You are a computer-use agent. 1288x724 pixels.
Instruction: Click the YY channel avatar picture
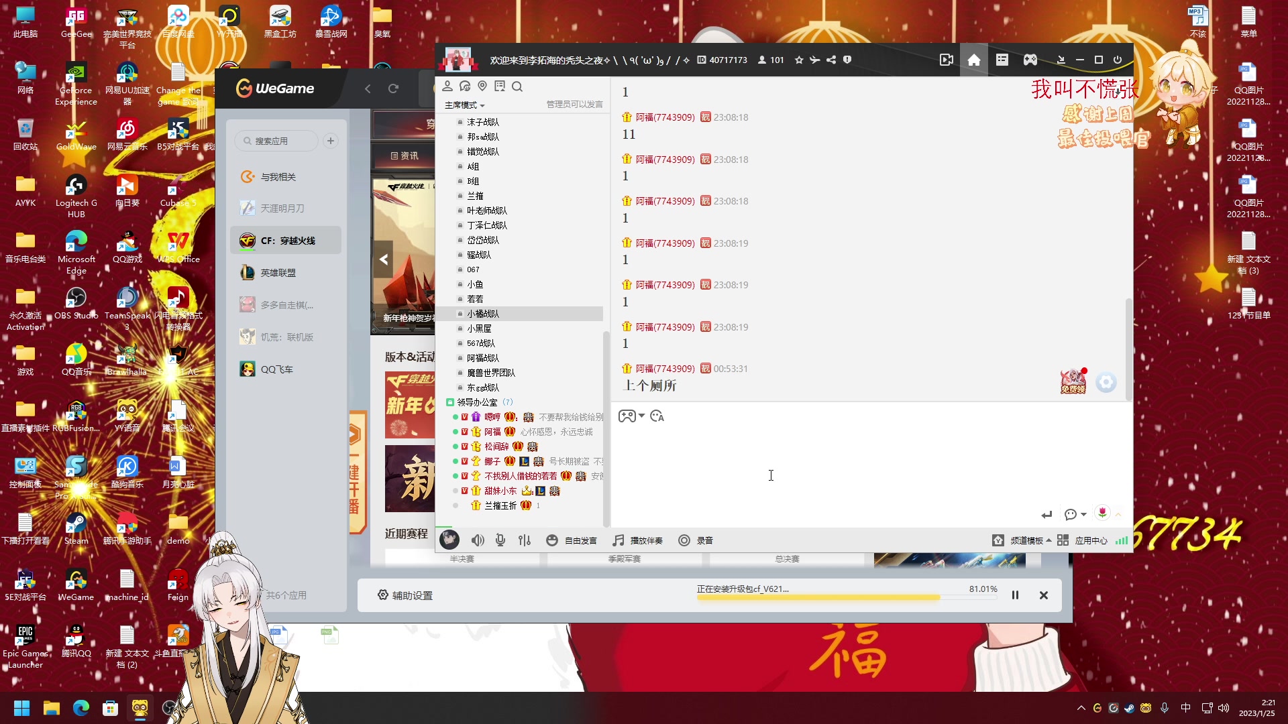458,60
